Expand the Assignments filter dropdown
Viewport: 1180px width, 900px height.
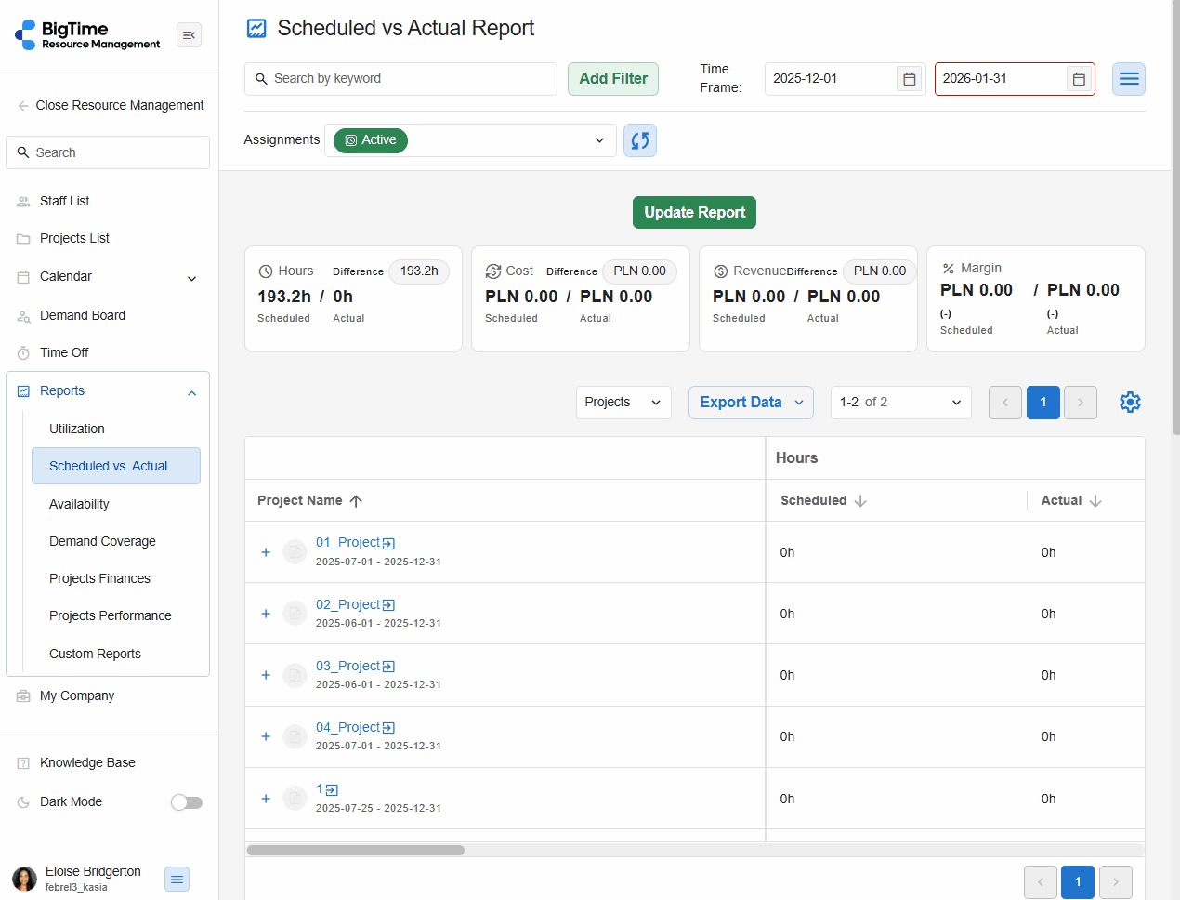[x=598, y=140]
